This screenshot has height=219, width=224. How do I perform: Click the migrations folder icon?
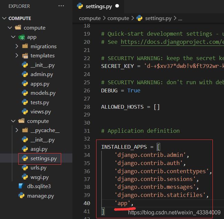(x=25, y=46)
